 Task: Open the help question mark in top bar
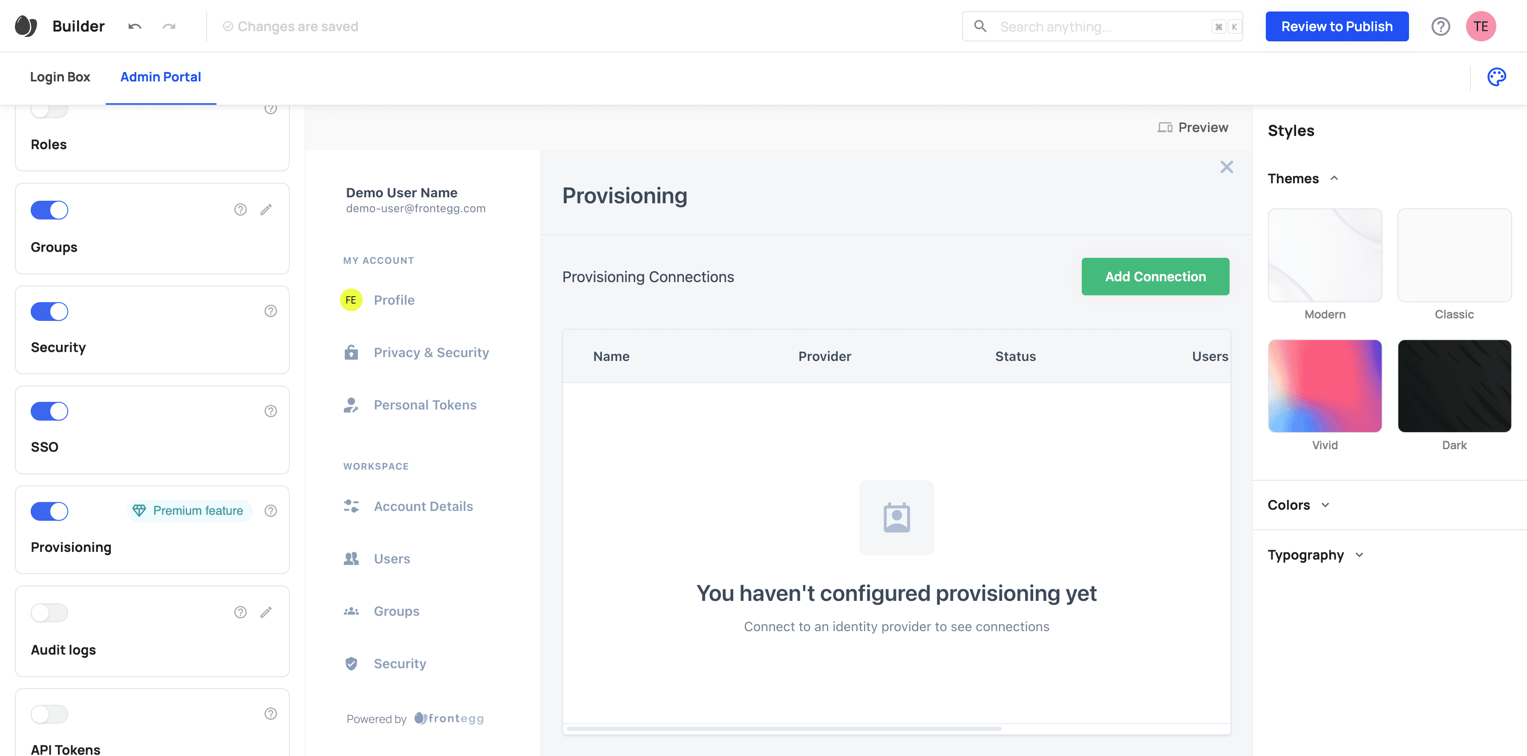(x=1441, y=26)
